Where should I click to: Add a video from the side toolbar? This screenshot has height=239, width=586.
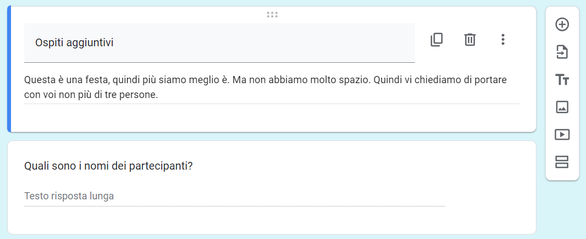(562, 134)
